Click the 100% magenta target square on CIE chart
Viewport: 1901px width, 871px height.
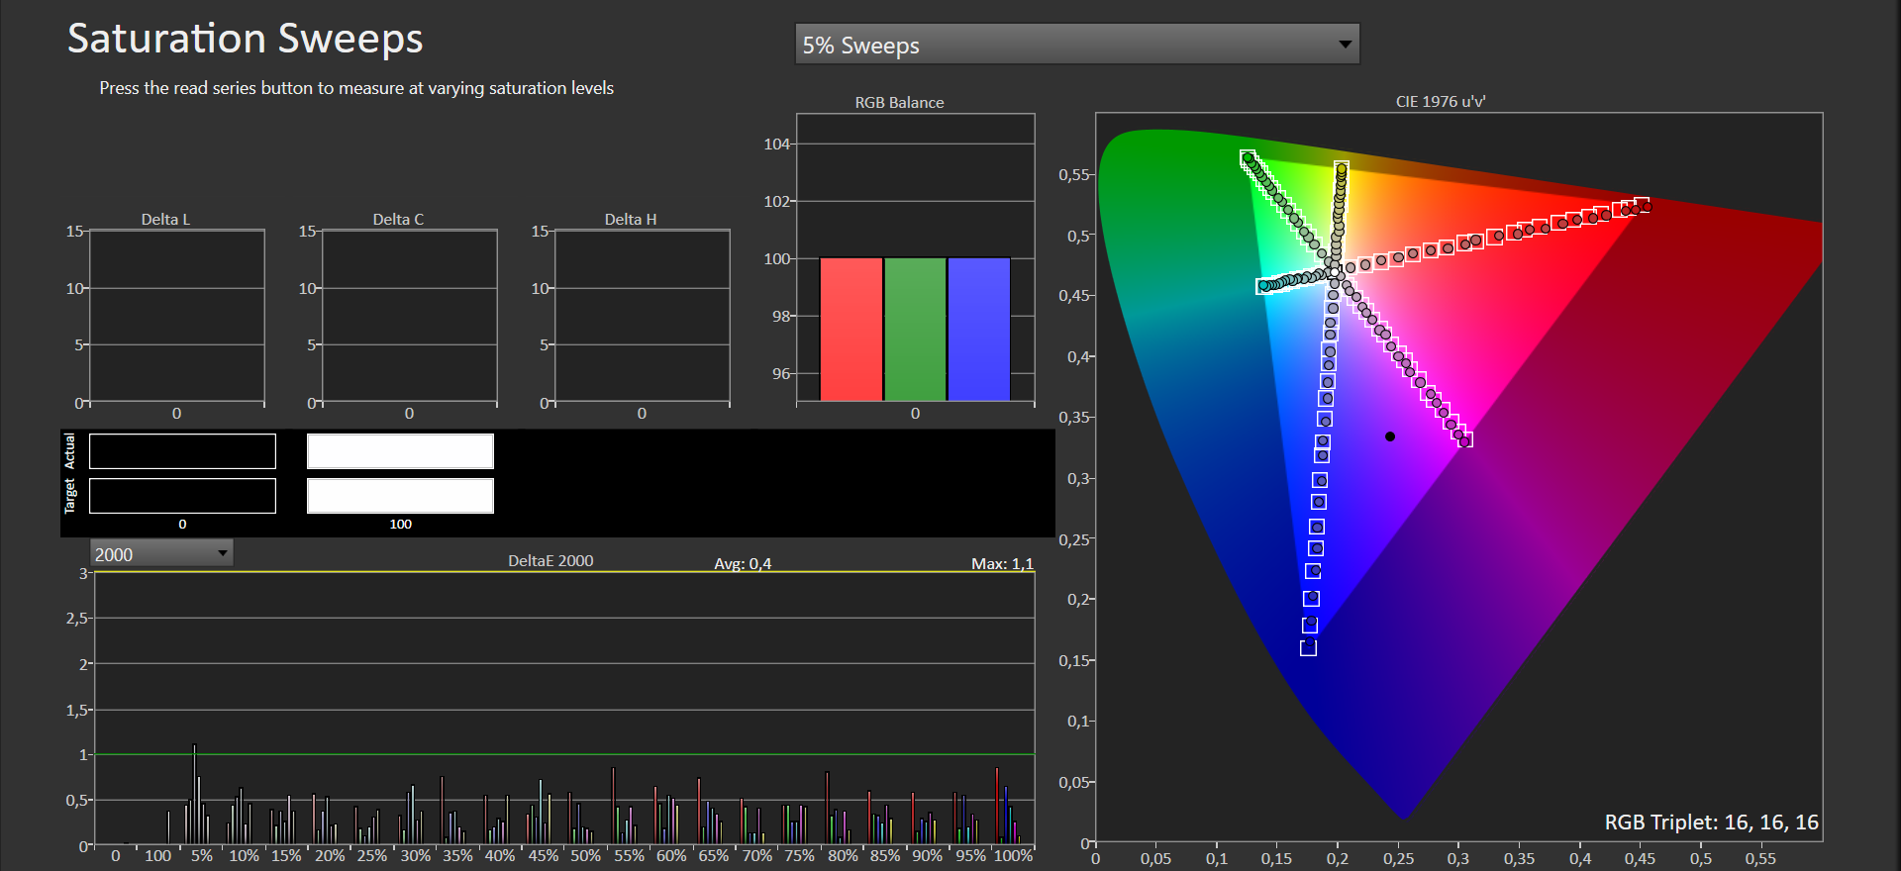(1465, 439)
